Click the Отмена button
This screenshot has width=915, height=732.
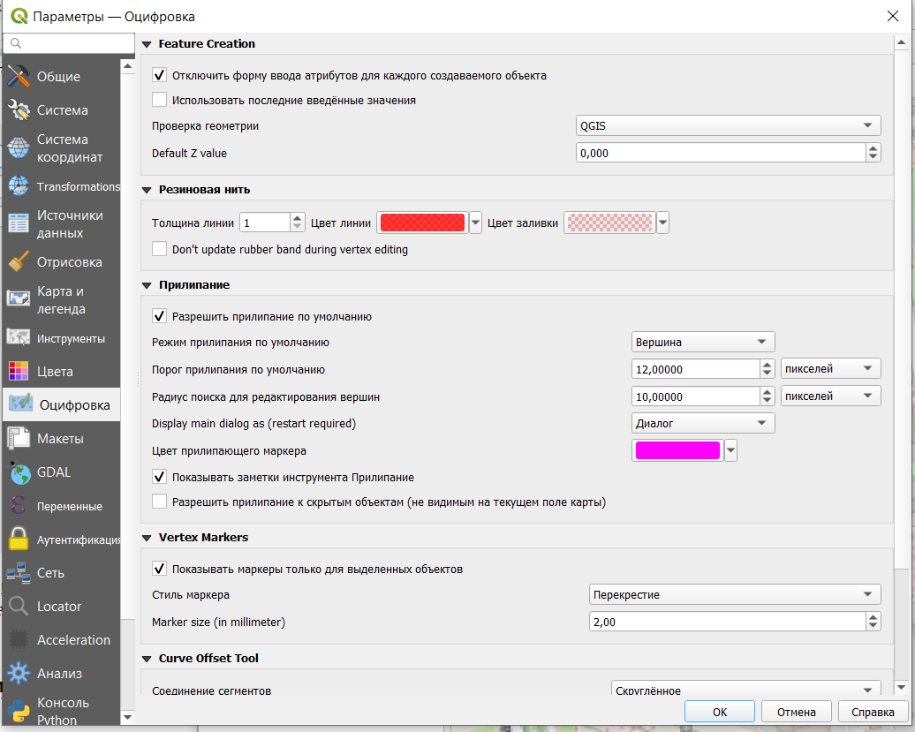coord(796,712)
